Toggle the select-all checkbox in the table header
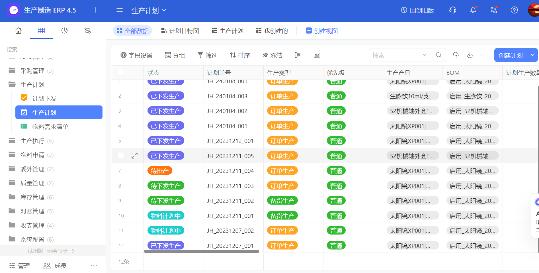The image size is (539, 273). 121,73
